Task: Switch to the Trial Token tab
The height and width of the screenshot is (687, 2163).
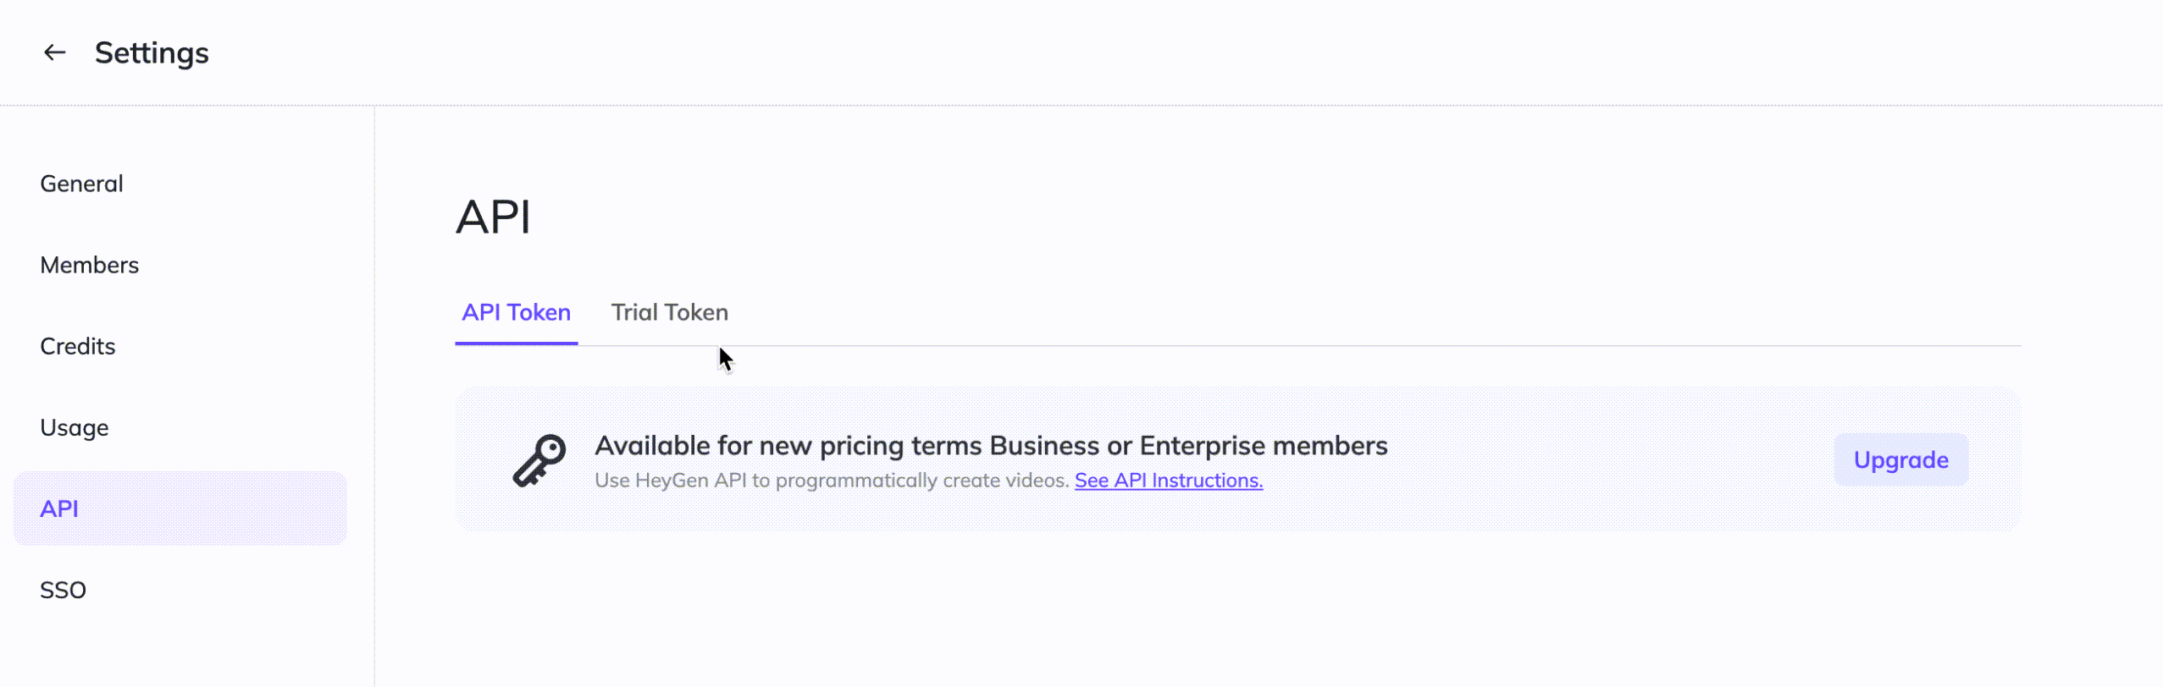Action: click(x=669, y=312)
